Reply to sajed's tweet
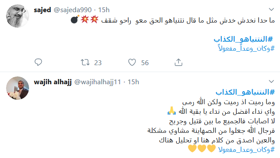Image resolution: width=280 pixels, height=158 pixels. coord(38,63)
